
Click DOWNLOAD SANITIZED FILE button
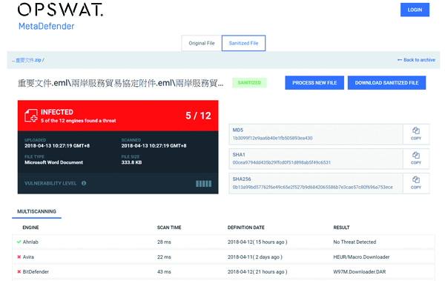coord(386,82)
